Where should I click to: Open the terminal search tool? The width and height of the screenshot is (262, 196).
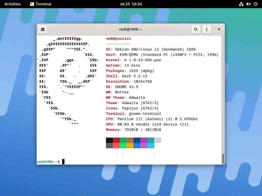tap(196, 29)
